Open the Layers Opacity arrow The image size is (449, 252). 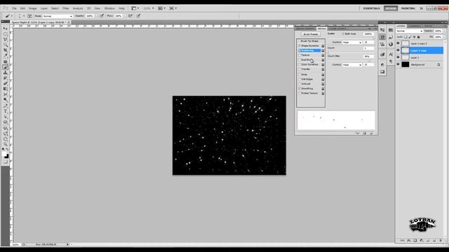(x=444, y=31)
